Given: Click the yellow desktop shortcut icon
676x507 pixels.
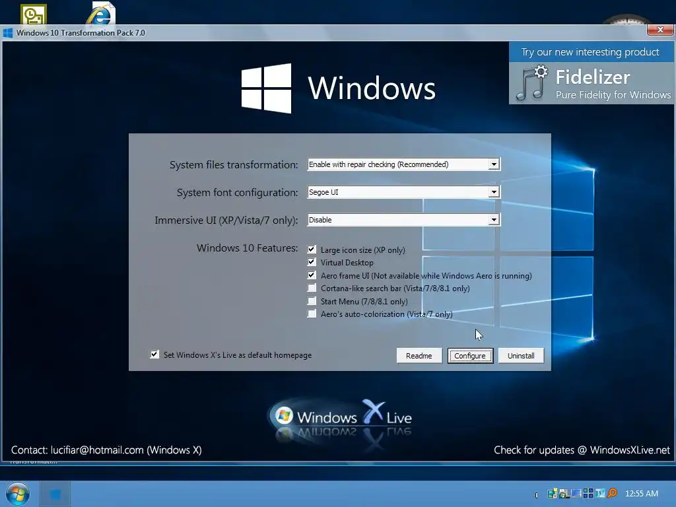Looking at the screenshot, I should pyautogui.click(x=34, y=15).
